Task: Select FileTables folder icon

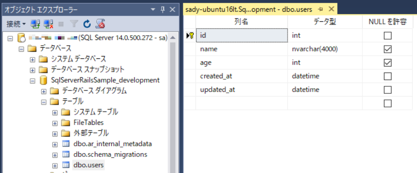Action: click(65, 123)
